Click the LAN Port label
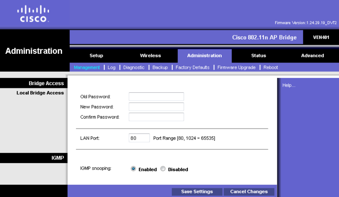Screen dimensions: 339x197 coord(90,138)
